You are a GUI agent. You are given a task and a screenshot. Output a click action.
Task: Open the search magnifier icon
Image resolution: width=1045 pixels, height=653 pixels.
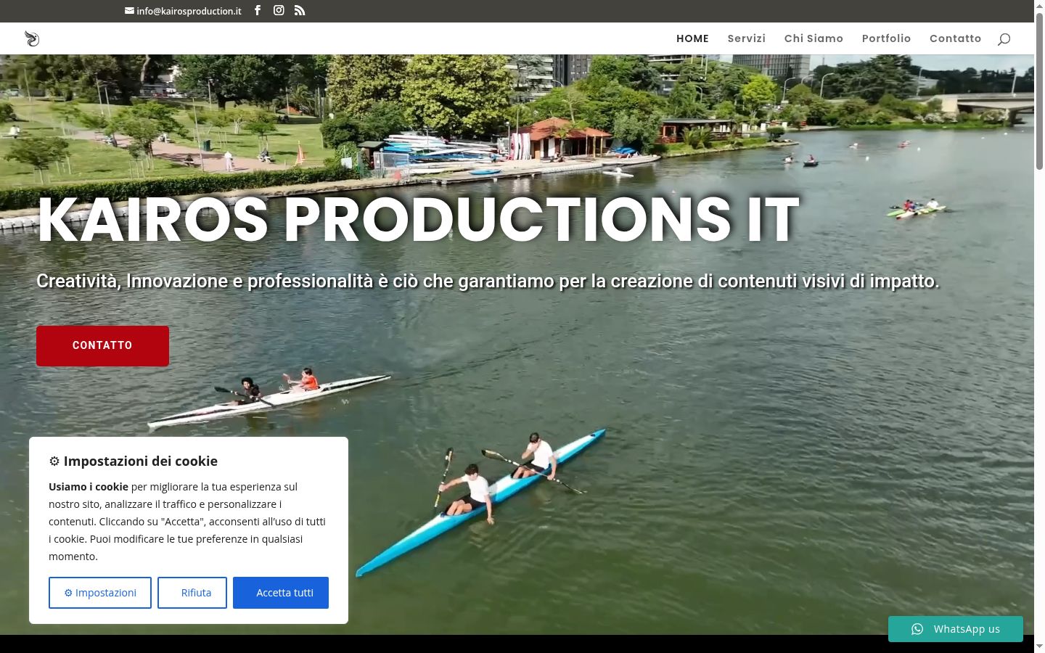pyautogui.click(x=1004, y=39)
